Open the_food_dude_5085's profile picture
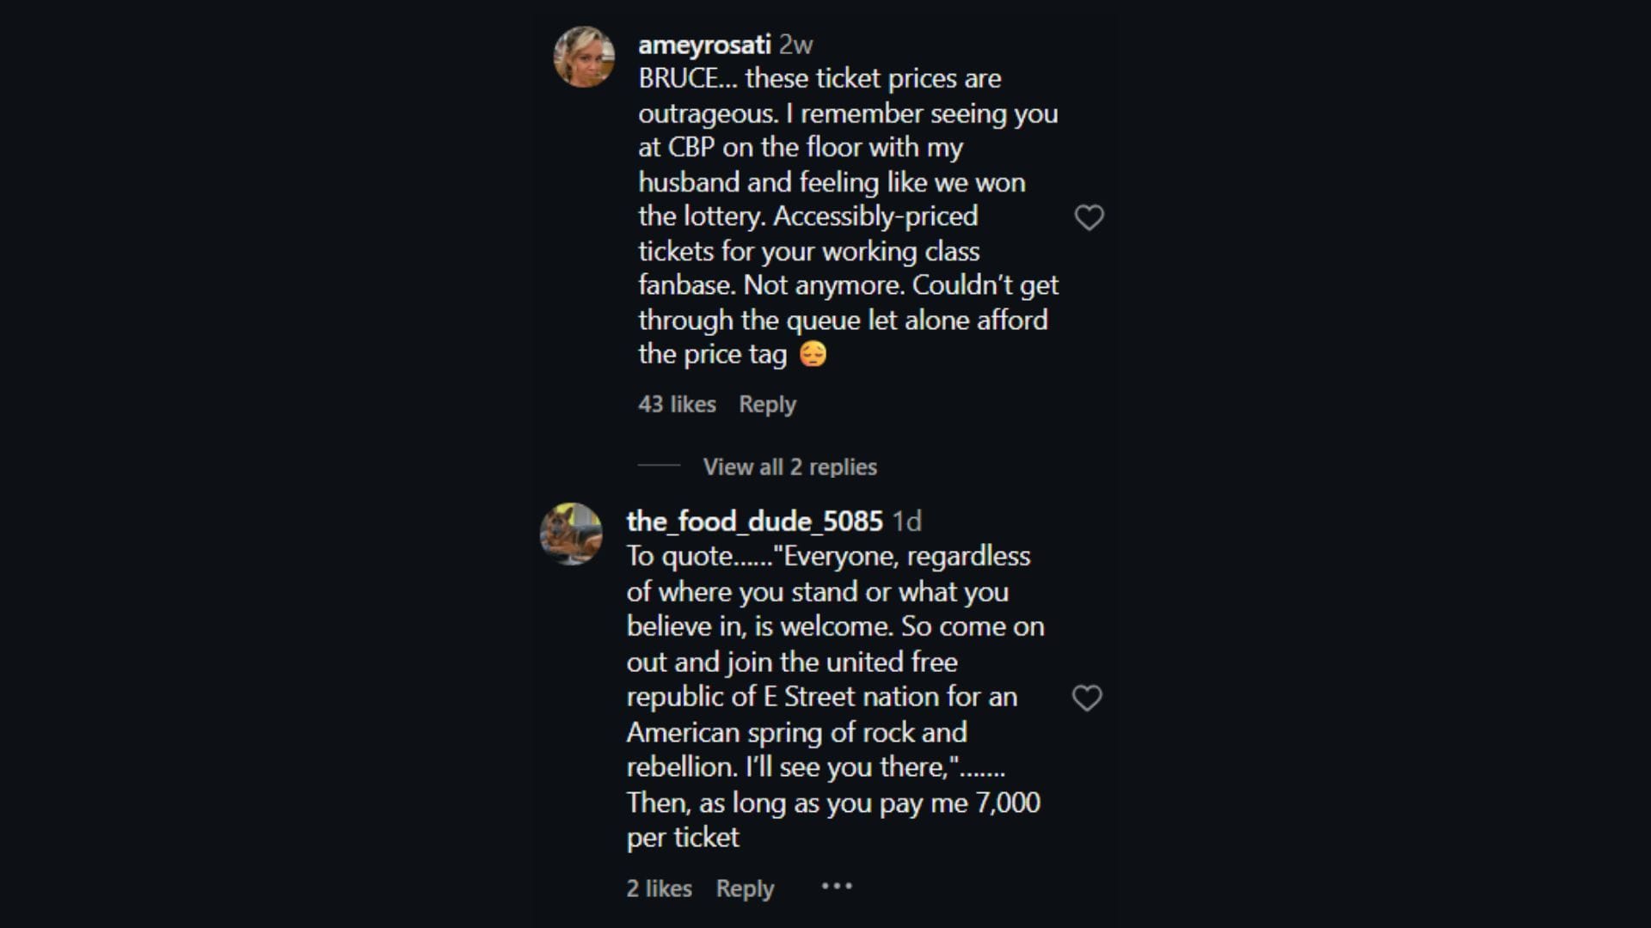The height and width of the screenshot is (928, 1651). click(571, 533)
